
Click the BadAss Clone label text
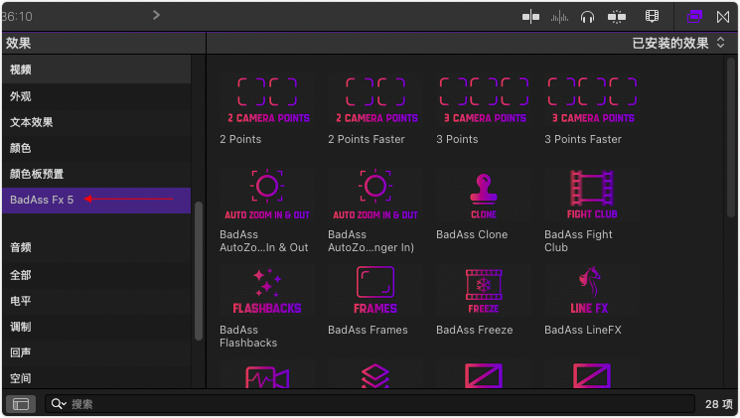click(x=472, y=234)
